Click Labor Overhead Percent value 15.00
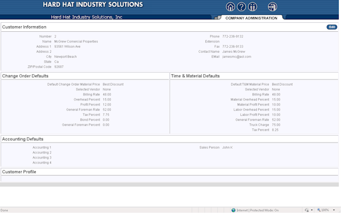341x213 pixels. tap(276, 110)
